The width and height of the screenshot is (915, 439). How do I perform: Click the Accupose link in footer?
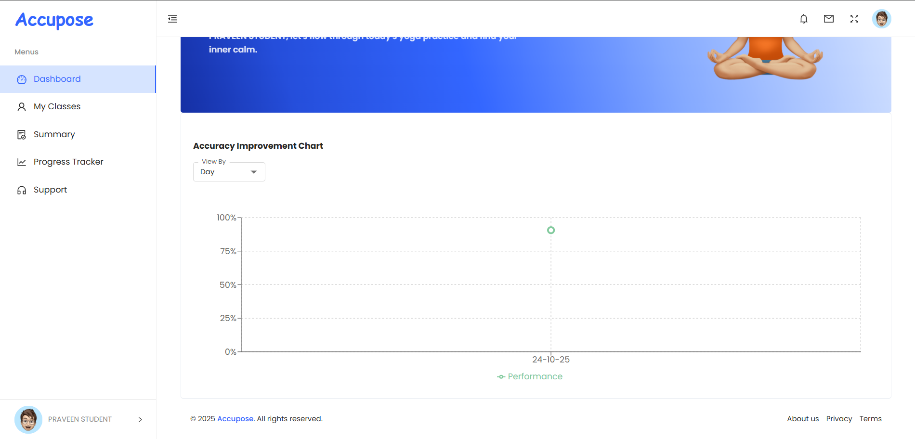[x=235, y=419]
